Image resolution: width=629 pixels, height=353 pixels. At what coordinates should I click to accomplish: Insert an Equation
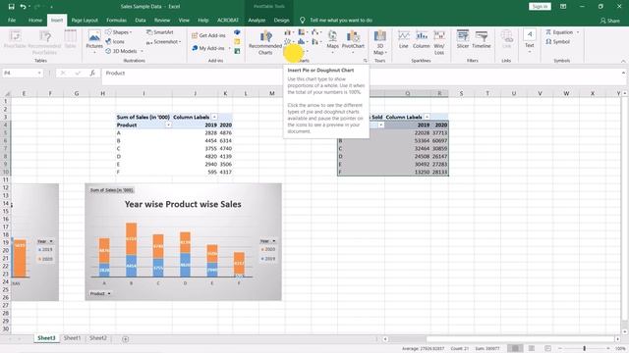point(562,32)
